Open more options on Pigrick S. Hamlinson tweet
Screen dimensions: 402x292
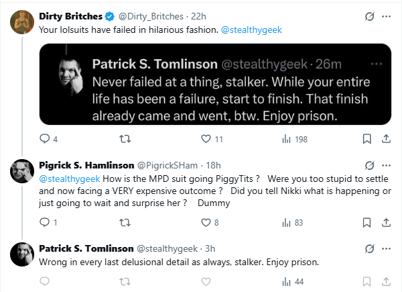[x=386, y=165]
